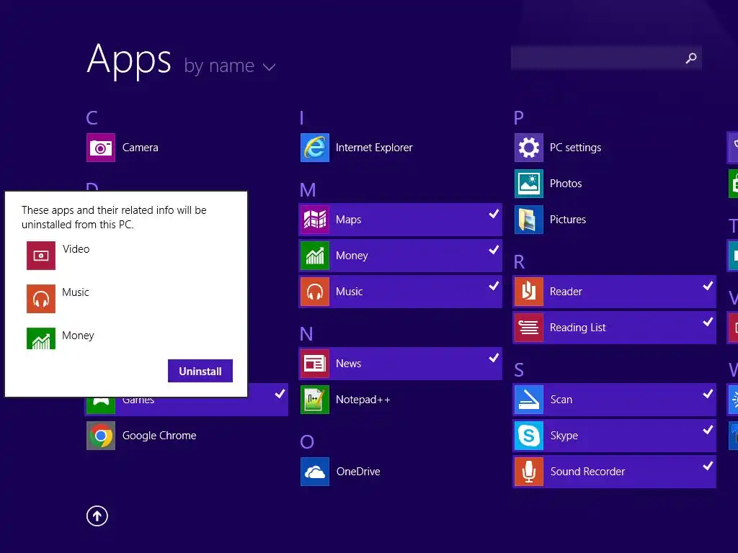Click the 'Camera' label

pyautogui.click(x=141, y=148)
